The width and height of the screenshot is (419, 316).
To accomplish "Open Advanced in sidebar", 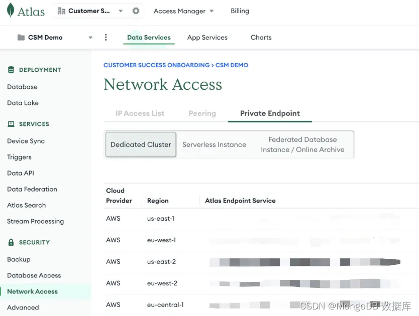I will tap(23, 307).
